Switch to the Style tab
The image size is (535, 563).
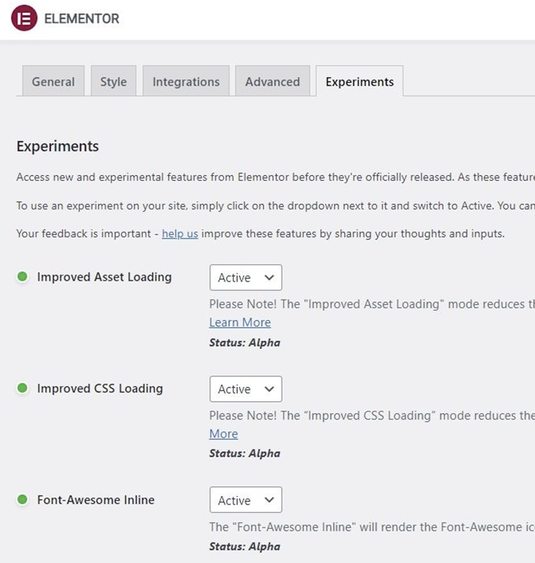[113, 81]
